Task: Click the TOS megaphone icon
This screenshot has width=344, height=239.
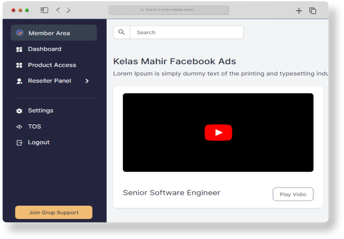Action: pos(19,127)
